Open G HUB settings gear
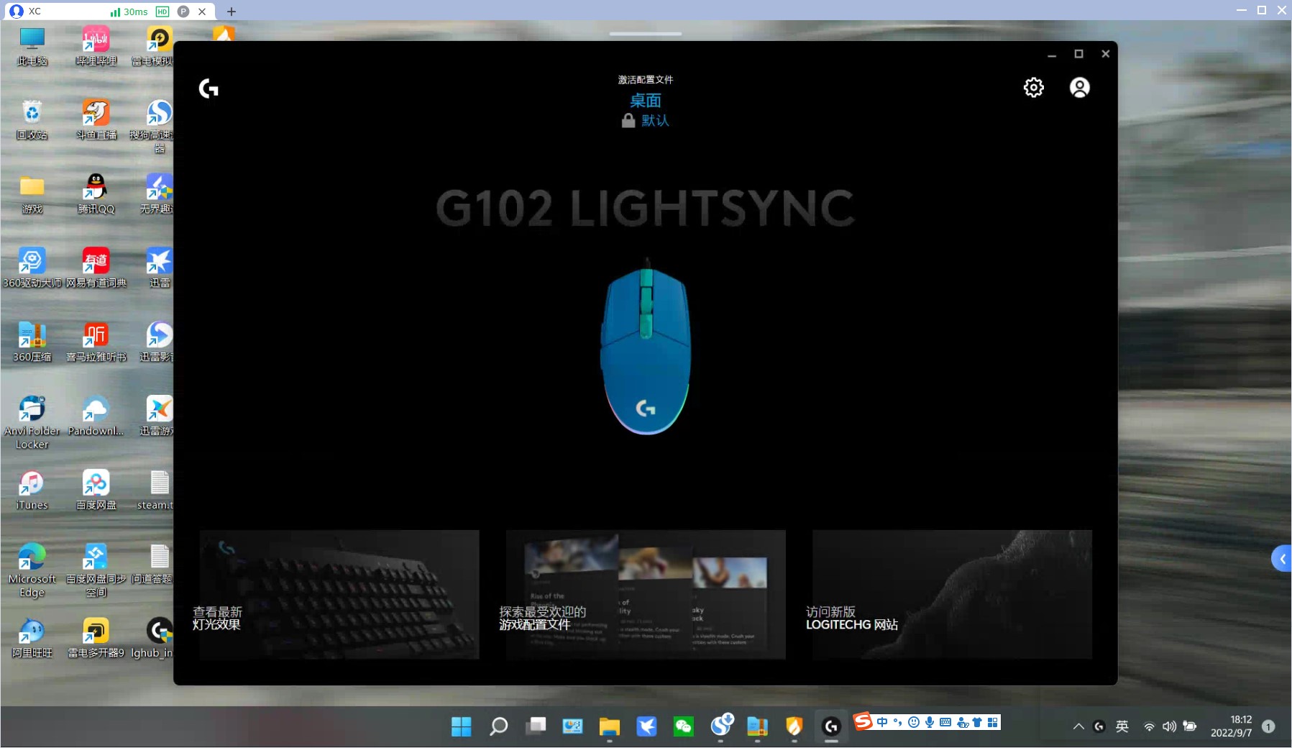Viewport: 1292px width, 748px height. [x=1033, y=88]
